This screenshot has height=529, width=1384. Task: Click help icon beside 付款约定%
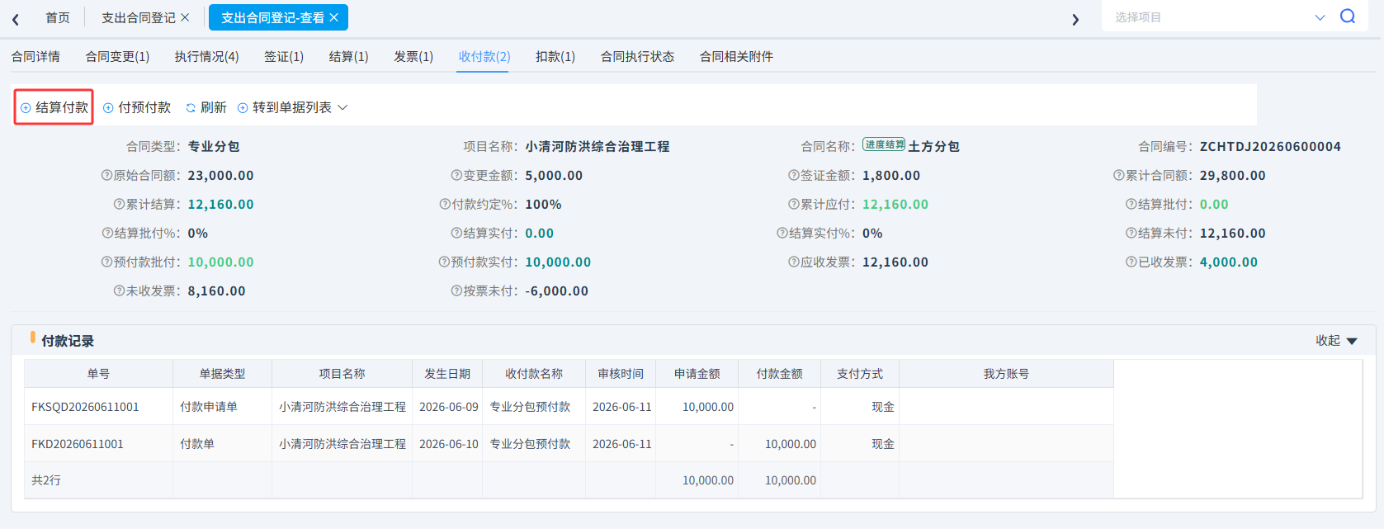(x=445, y=205)
